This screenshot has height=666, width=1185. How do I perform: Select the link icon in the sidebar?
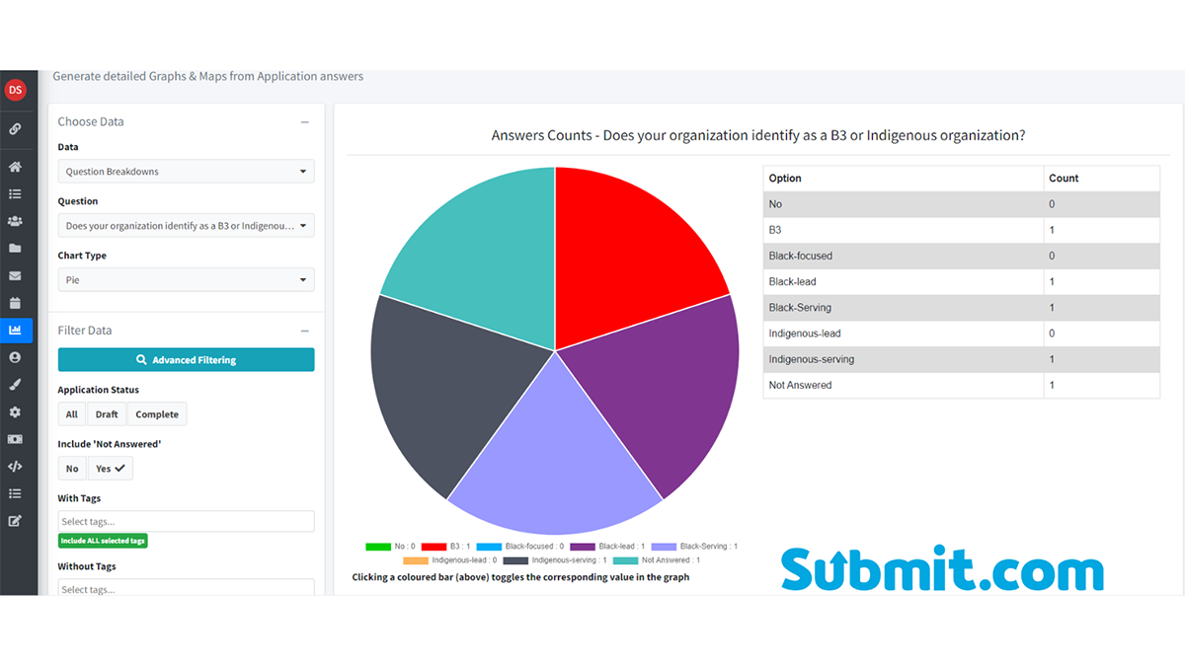click(16, 128)
